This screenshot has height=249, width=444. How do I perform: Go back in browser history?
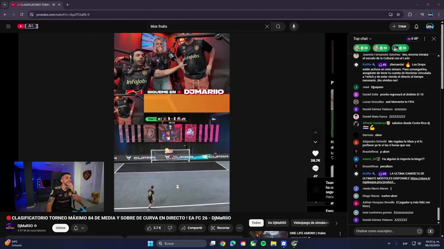coord(5,15)
